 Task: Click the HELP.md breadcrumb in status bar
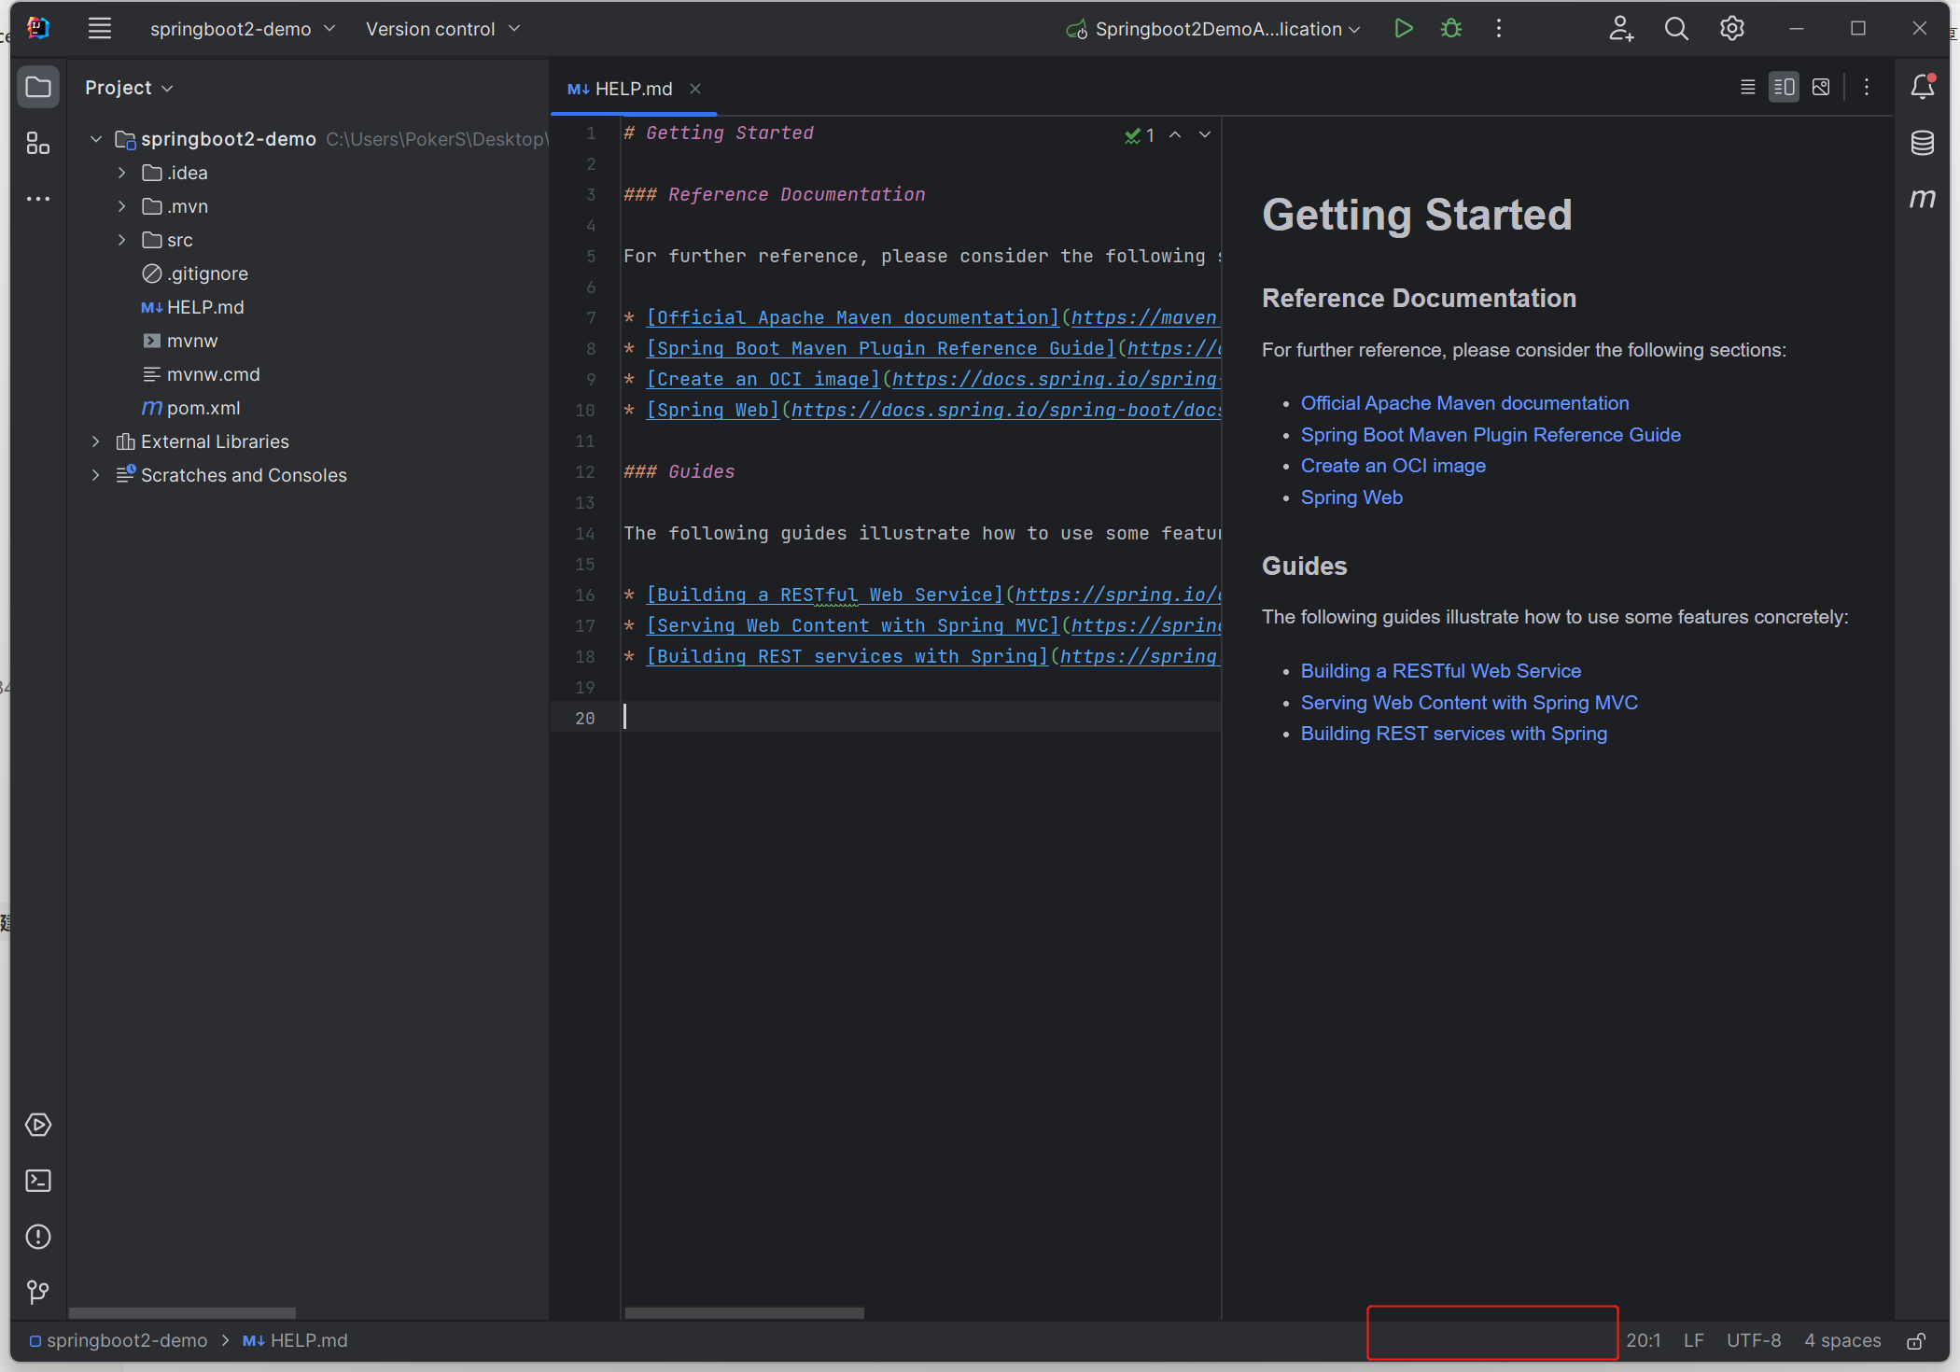tap(295, 1341)
